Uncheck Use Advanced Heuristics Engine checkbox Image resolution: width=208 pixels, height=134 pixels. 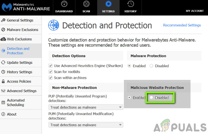click(x=51, y=66)
